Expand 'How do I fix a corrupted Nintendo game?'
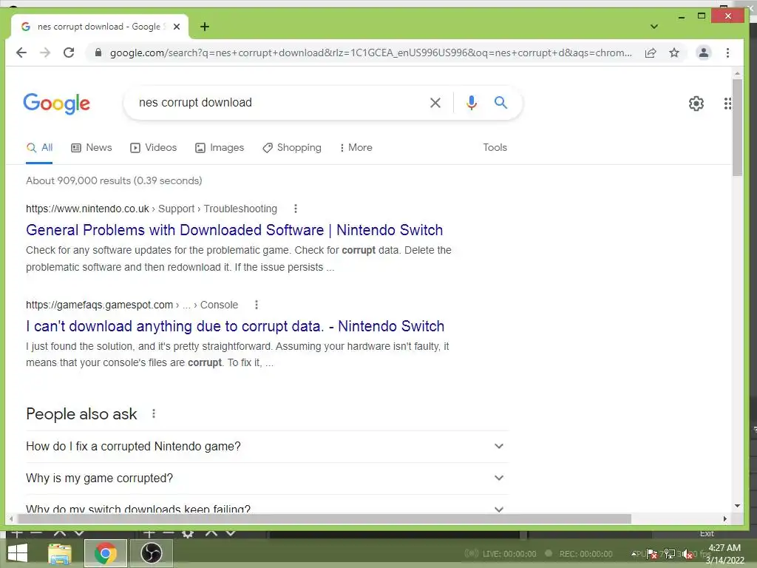This screenshot has height=568, width=757. tap(266, 446)
